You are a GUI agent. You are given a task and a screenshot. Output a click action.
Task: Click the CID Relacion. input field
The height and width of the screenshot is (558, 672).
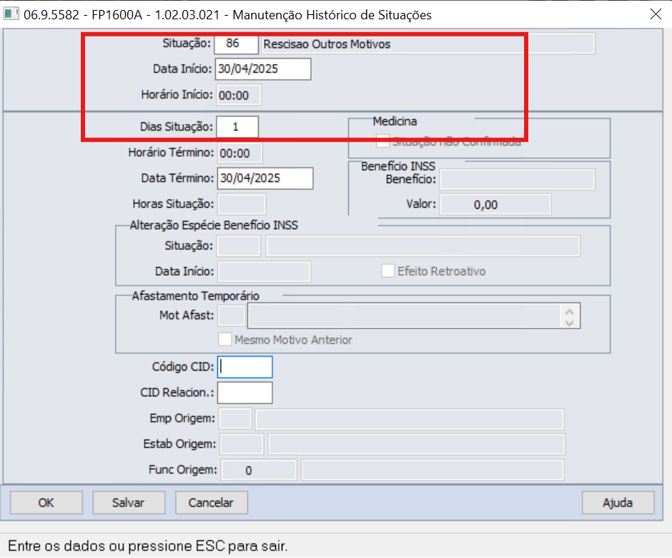(244, 393)
